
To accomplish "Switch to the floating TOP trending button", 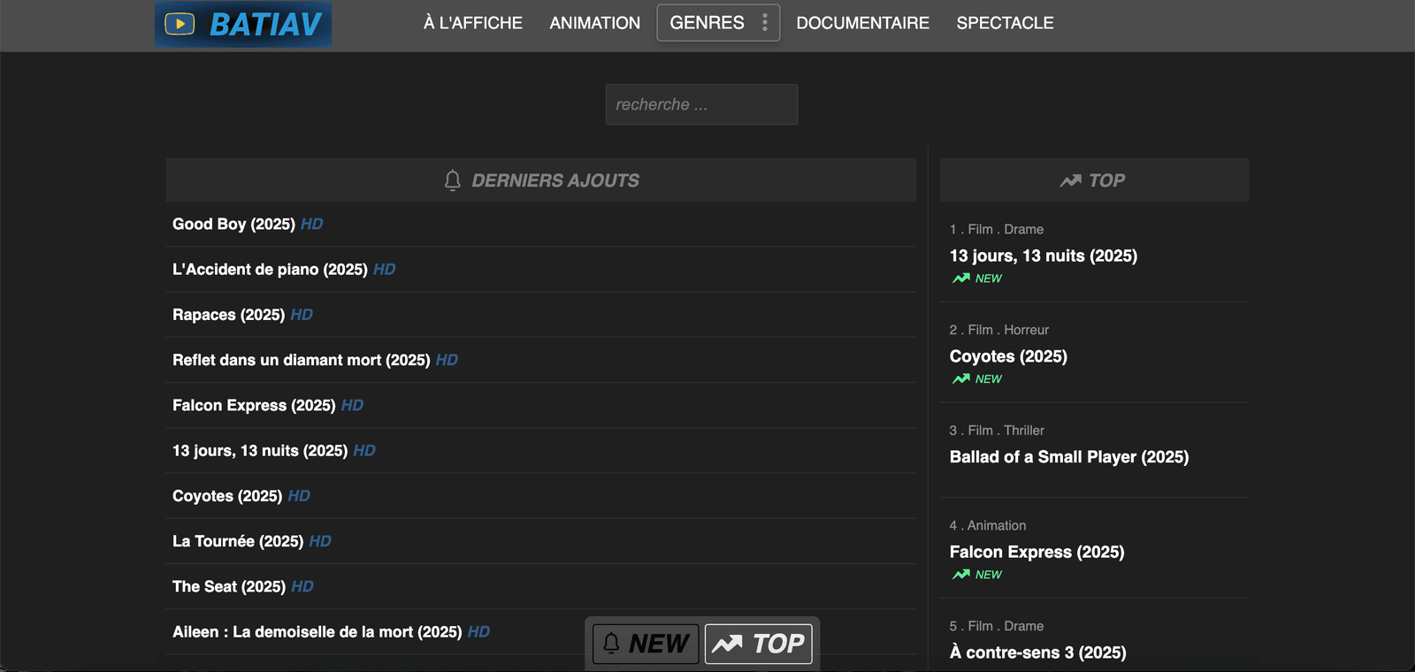I will point(758,643).
